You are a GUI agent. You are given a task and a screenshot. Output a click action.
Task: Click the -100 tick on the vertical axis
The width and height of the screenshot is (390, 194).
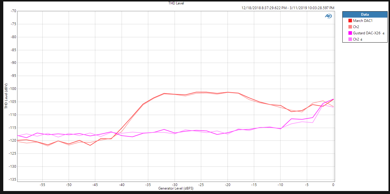tap(13, 89)
